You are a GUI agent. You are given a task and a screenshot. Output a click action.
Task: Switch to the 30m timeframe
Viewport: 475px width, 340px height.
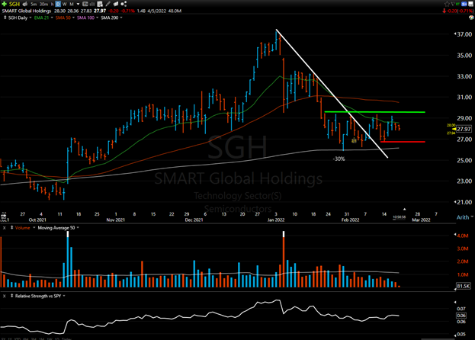click(43, 4)
